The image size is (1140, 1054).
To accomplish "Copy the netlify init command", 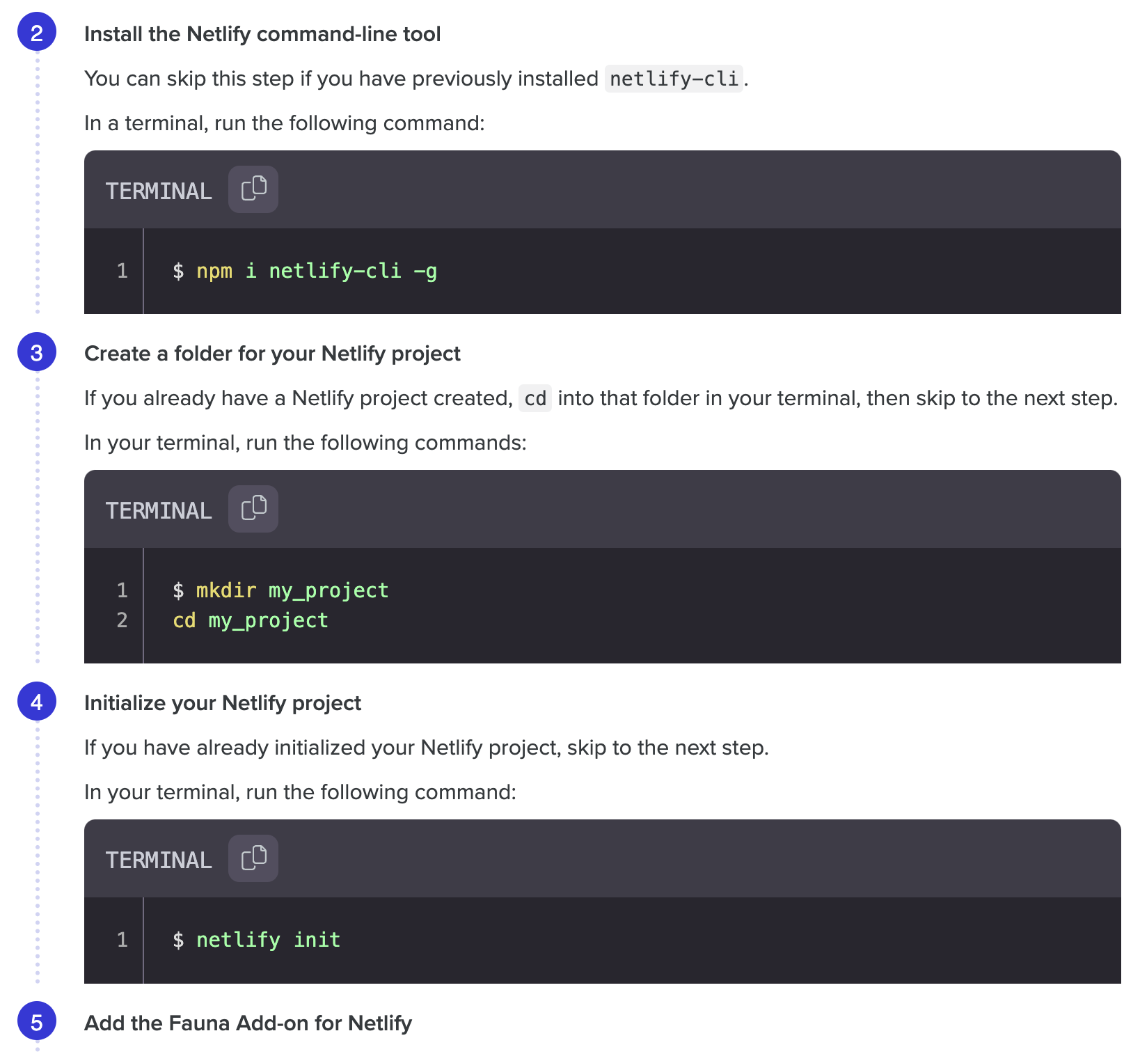I will pos(253,858).
